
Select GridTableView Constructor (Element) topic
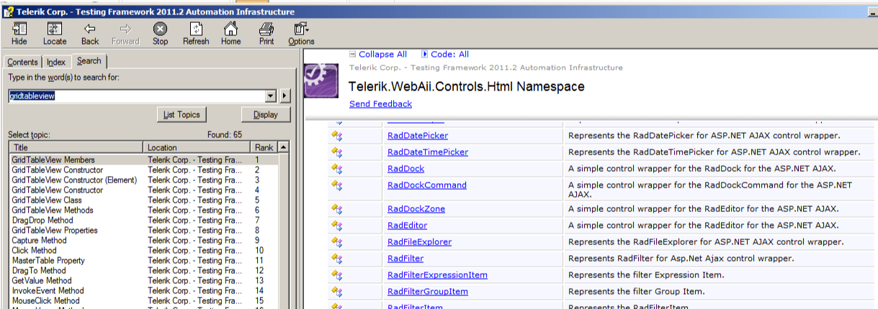(143, 180)
